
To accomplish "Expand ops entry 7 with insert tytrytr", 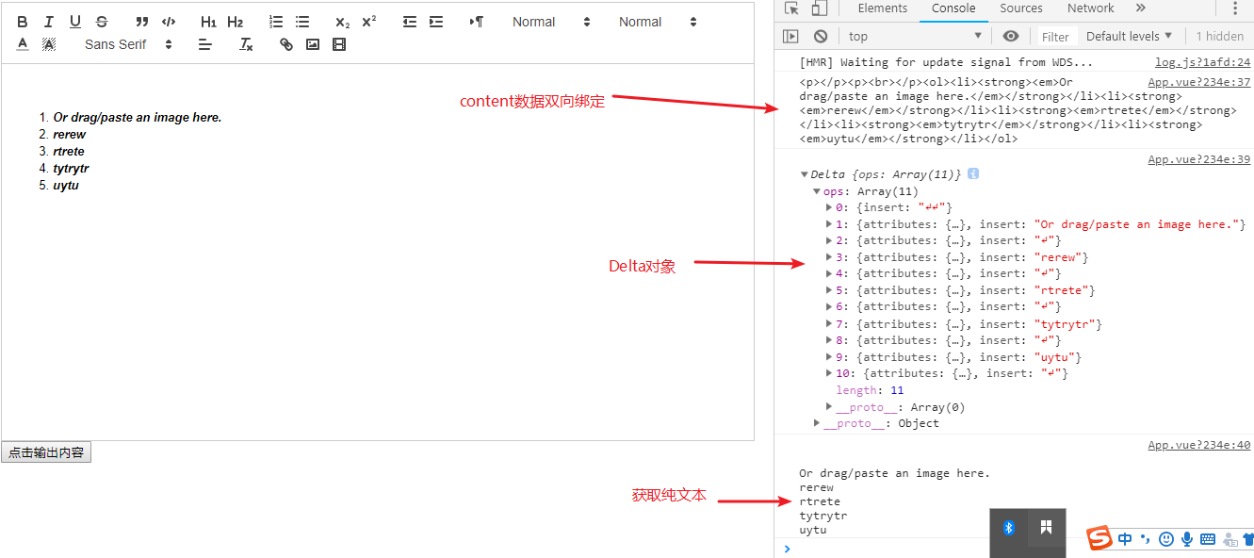I will pos(829,324).
